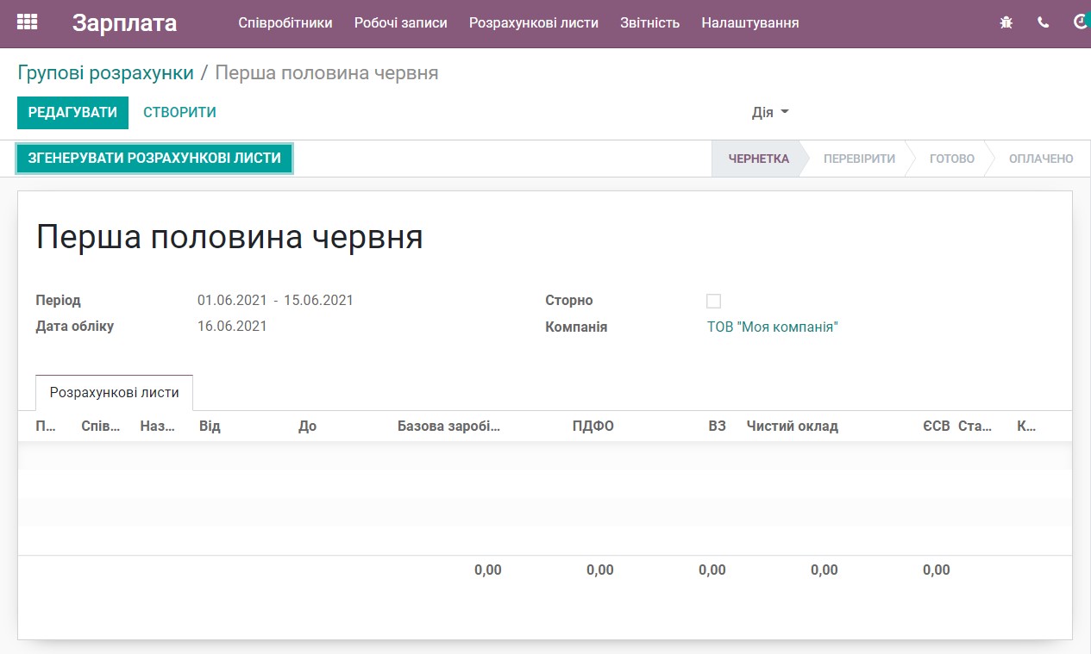Open the Робочі записи menu
Viewport: 1091px width, 654px height.
400,23
